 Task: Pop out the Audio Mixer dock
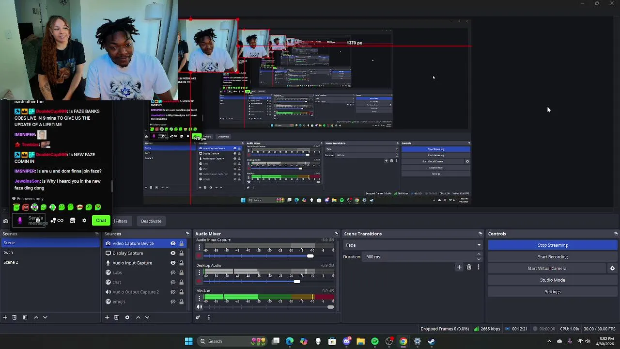[336, 234]
